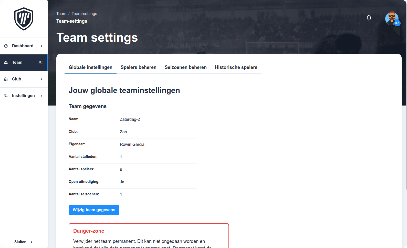Viewport: 407px width, 248px height.
Task: Select the Open uitnodiging value Ja
Action: pos(122,182)
